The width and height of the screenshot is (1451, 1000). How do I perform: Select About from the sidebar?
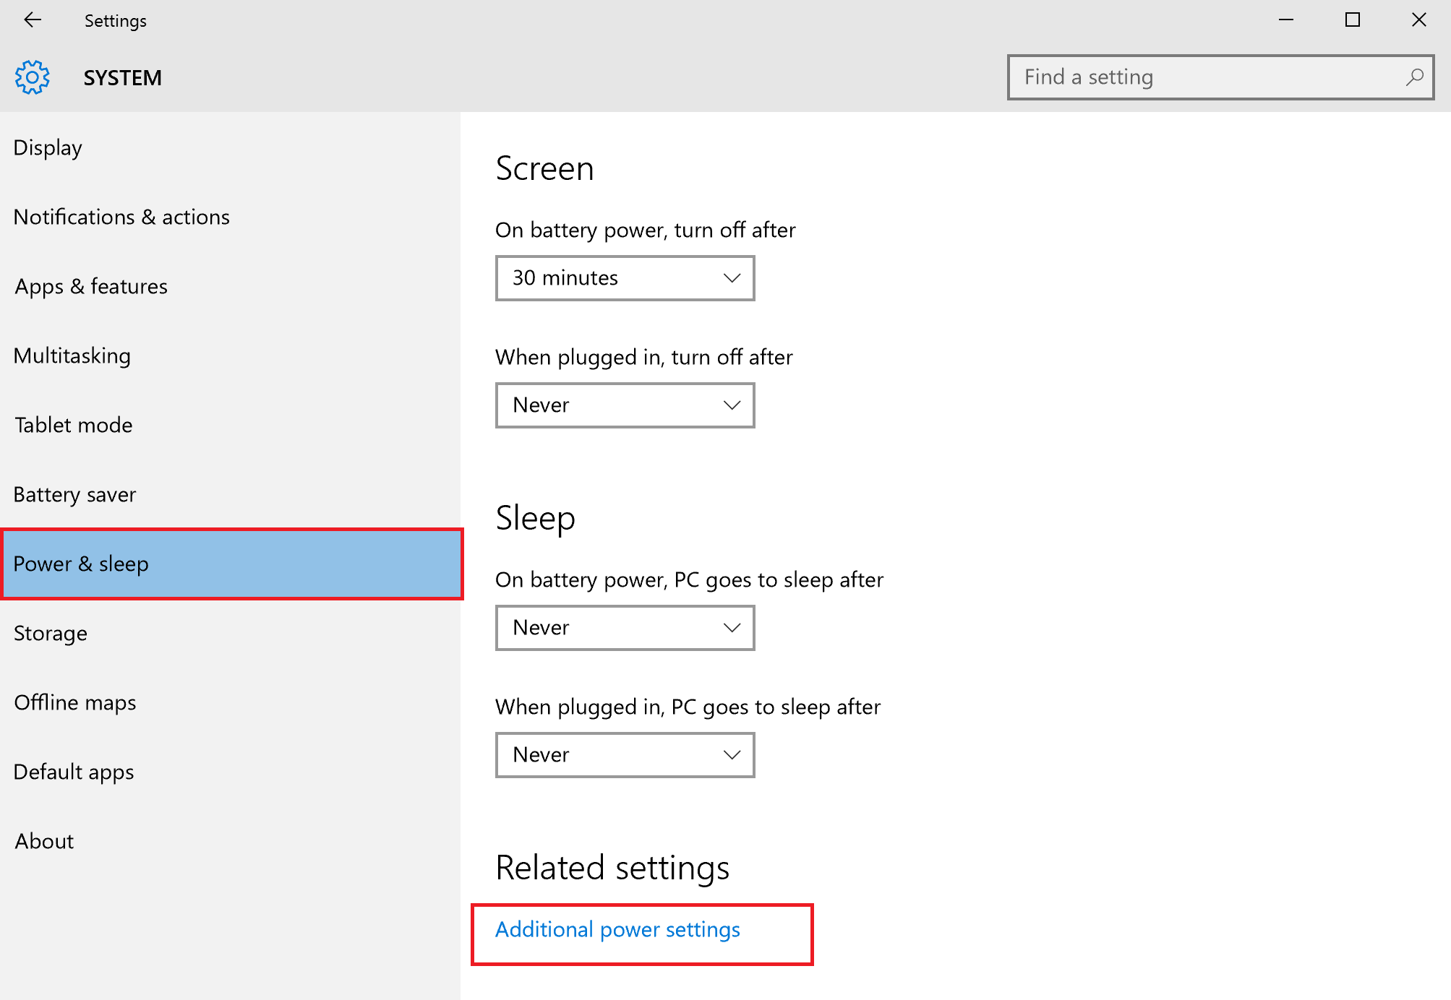point(43,840)
